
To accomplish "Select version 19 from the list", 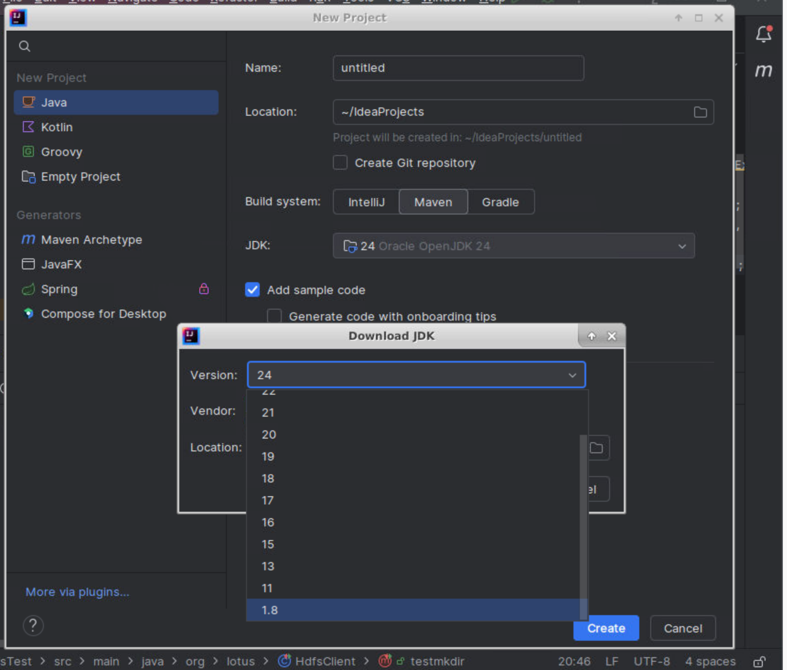I will [413, 456].
